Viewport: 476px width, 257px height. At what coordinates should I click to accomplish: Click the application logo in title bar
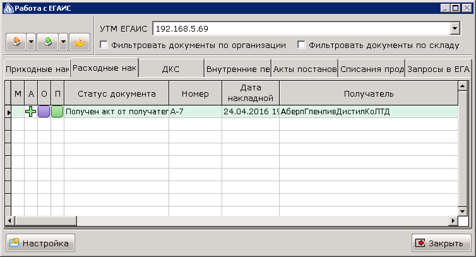point(8,8)
